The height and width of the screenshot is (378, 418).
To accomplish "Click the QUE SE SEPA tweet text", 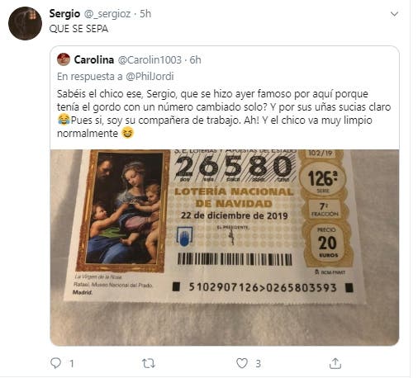I will pyautogui.click(x=78, y=29).
